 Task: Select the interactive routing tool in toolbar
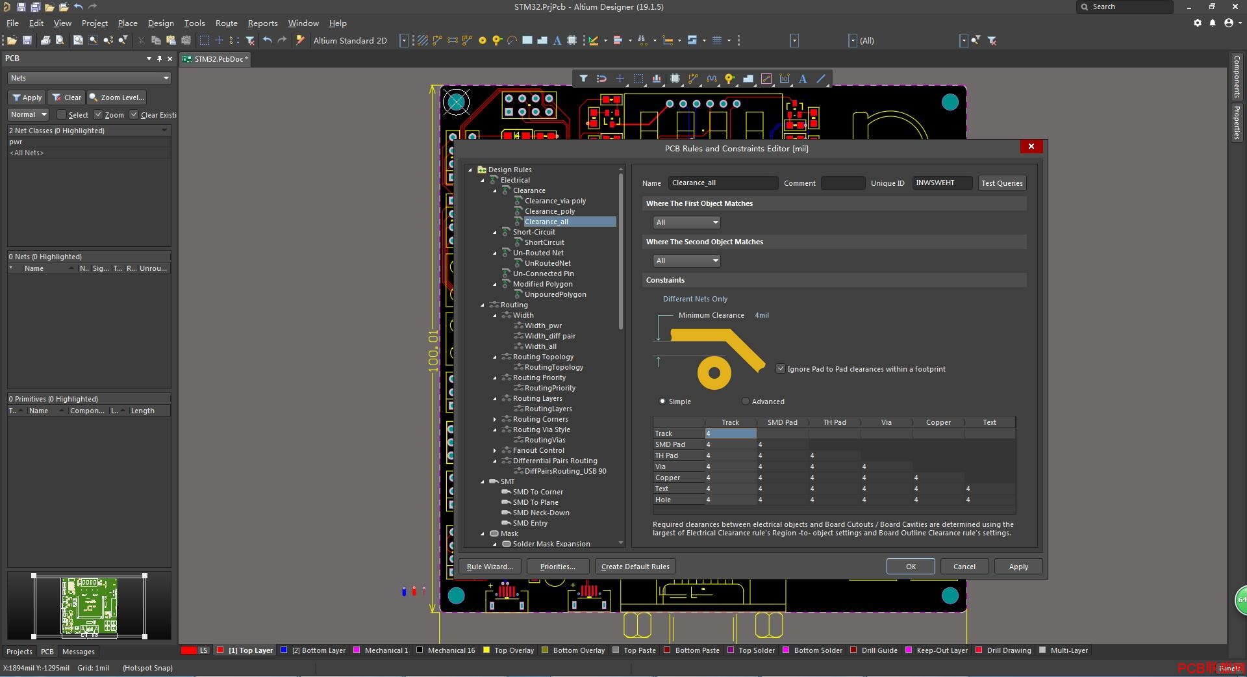click(x=437, y=40)
